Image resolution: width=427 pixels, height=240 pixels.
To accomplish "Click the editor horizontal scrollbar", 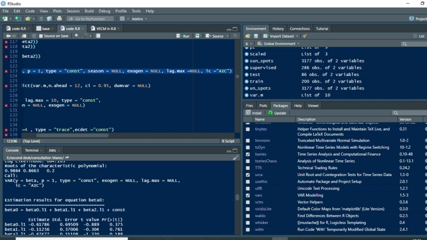I will (x=72, y=135).
